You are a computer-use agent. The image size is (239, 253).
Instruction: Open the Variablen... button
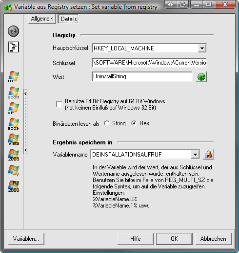pyautogui.click(x=26, y=239)
